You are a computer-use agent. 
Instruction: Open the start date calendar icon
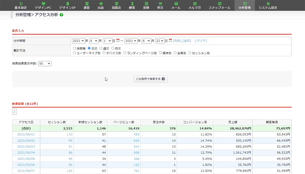click(118, 41)
